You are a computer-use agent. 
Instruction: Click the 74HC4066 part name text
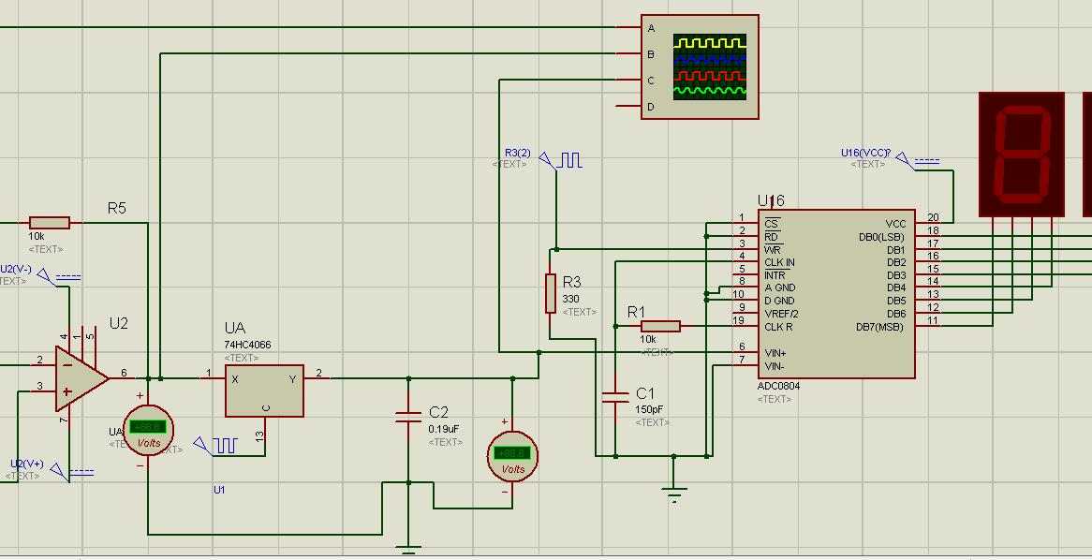tap(248, 345)
